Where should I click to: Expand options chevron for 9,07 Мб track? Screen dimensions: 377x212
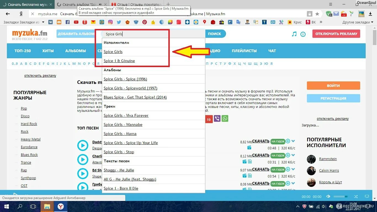click(293, 169)
